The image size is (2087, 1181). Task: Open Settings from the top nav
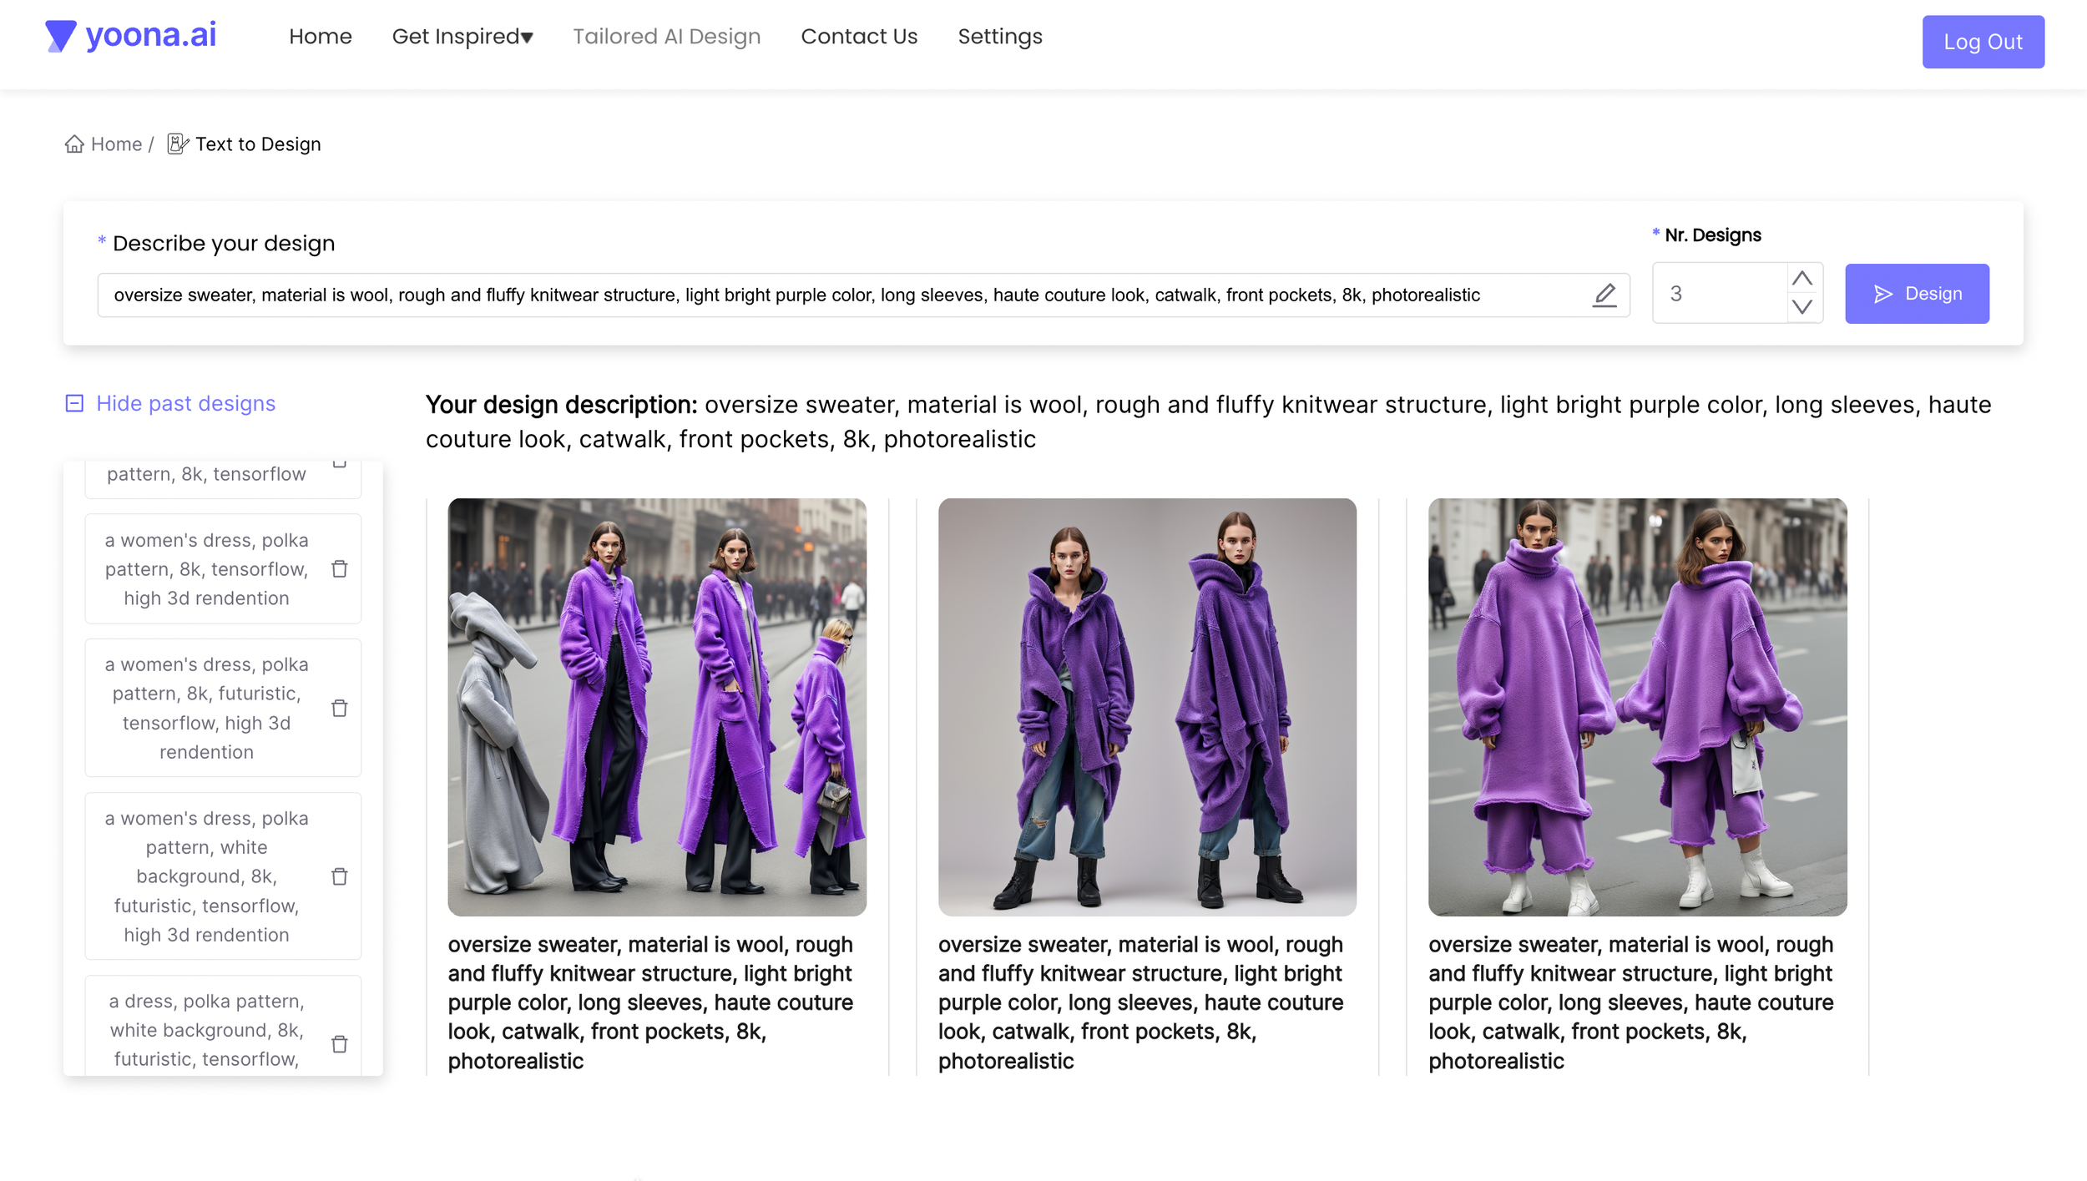click(x=999, y=37)
